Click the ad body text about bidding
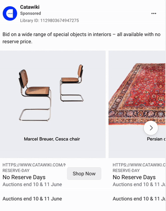 click(x=81, y=38)
